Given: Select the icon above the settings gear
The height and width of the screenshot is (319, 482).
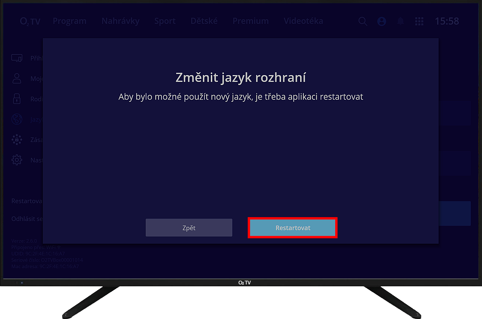Looking at the screenshot, I should point(17,140).
